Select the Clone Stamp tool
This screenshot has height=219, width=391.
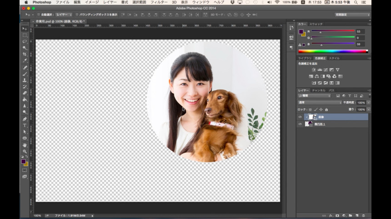[x=25, y=80]
